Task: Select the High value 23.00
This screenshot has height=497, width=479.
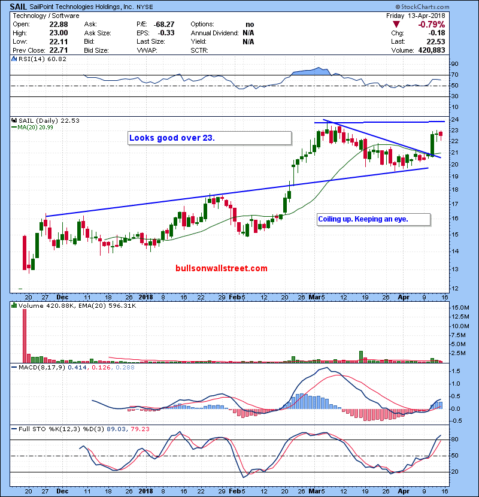Action: (x=59, y=33)
